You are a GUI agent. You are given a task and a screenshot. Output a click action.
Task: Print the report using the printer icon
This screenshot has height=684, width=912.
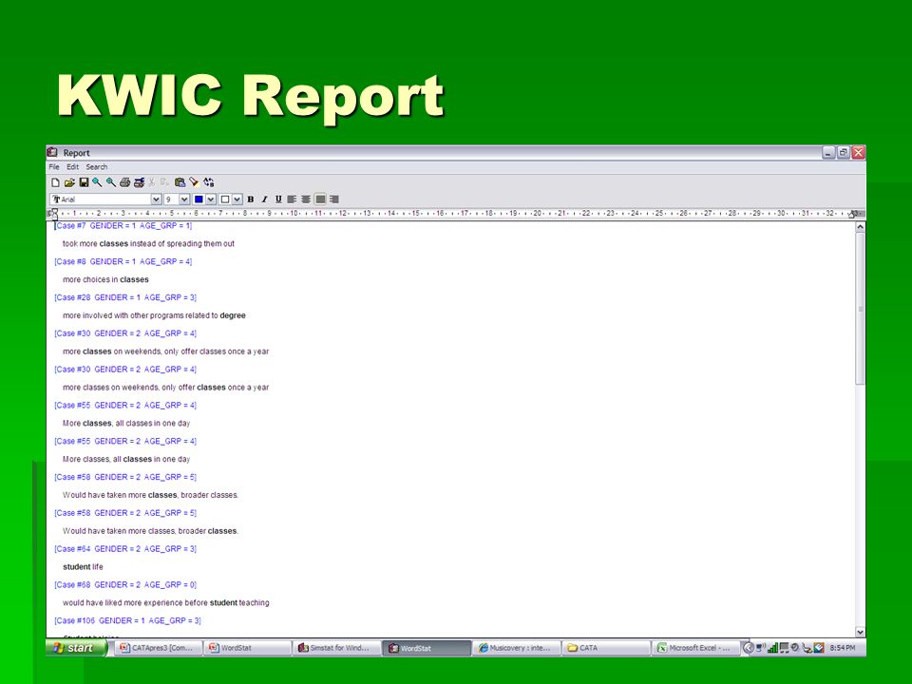125,182
